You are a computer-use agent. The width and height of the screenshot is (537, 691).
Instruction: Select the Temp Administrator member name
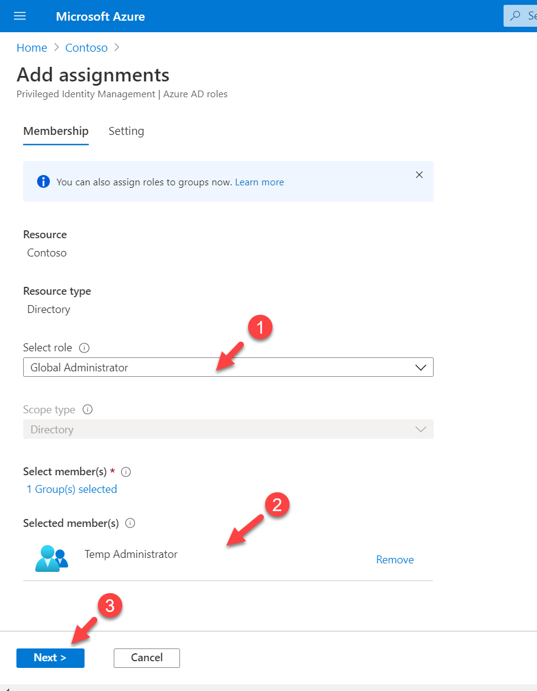[x=131, y=554]
